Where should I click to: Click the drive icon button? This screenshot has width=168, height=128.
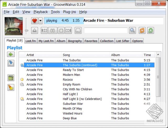coord(78,30)
